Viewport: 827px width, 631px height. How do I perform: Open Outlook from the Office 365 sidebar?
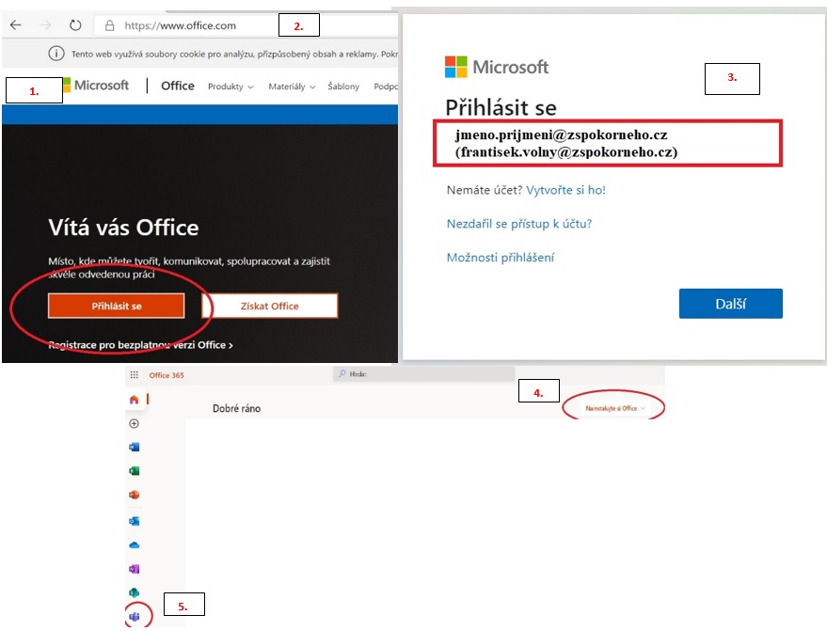click(x=134, y=521)
